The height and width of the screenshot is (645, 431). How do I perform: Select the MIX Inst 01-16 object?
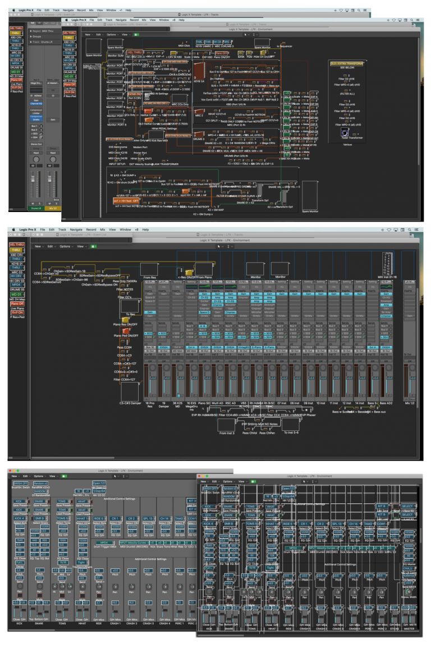point(387,263)
